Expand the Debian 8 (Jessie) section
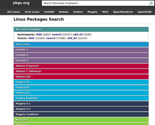The width and height of the screenshot is (155, 125). 81,66
